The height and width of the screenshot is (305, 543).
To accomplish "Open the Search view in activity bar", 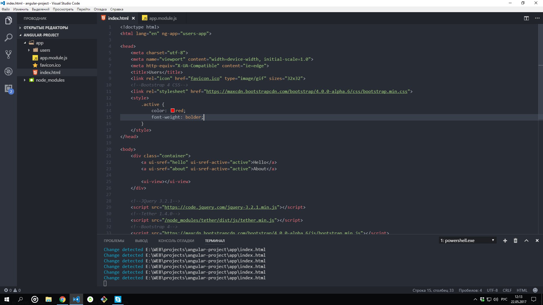I will [x=8, y=37].
